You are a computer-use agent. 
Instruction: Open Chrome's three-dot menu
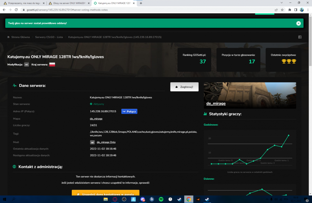(x=308, y=10)
